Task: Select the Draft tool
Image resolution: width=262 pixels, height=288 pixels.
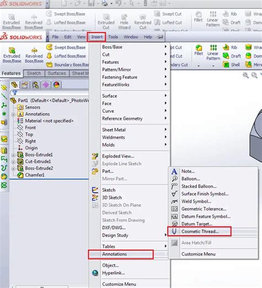Action: pyautogui.click(x=232, y=56)
